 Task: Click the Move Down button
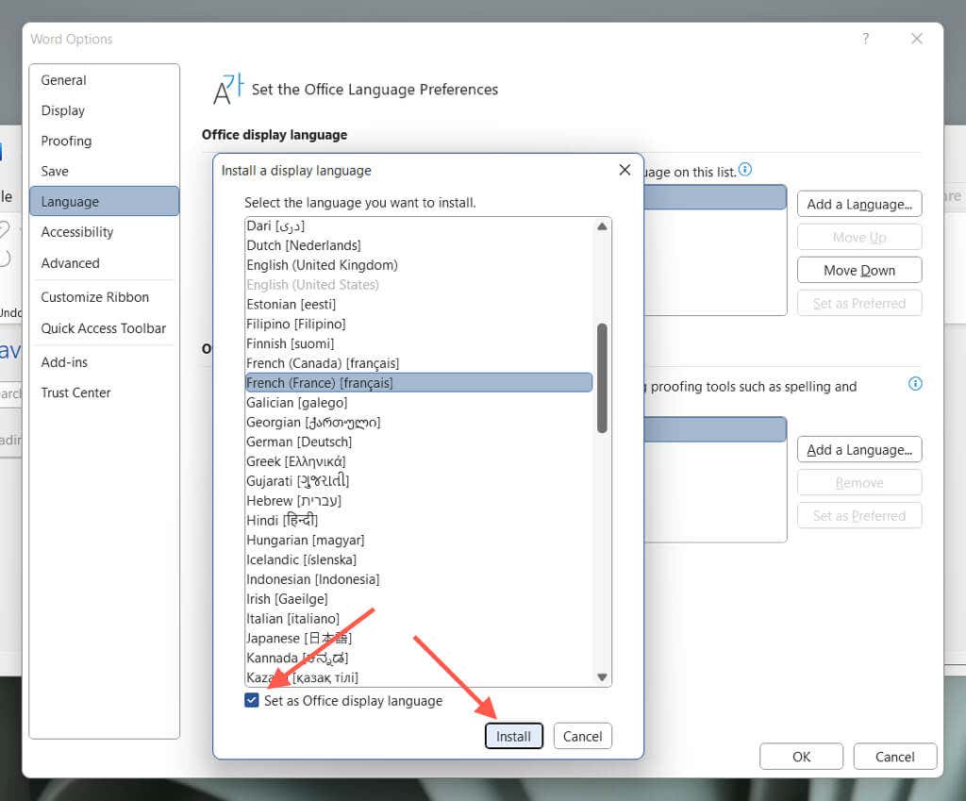point(859,271)
